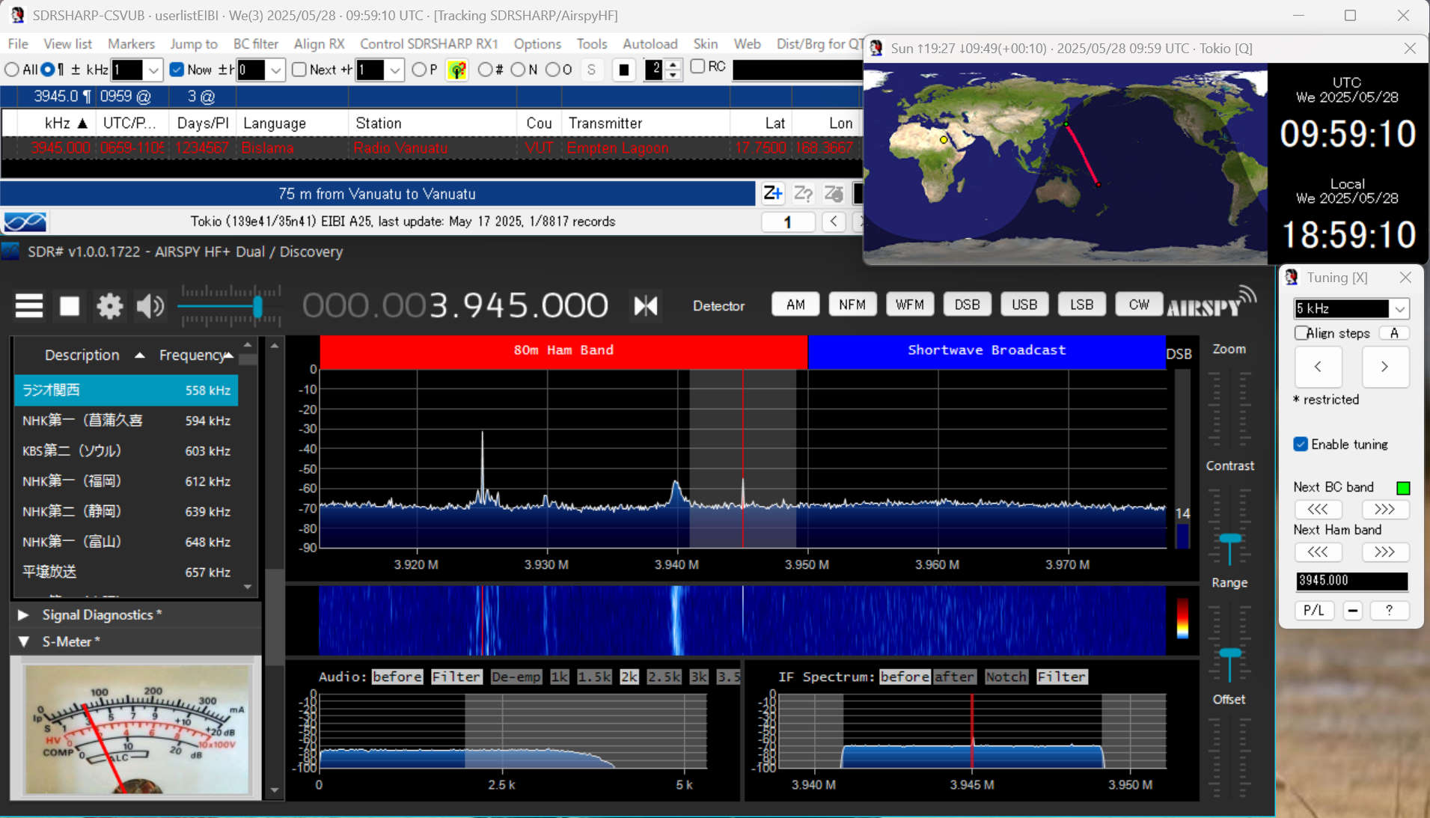Stop the radio with the square stop button
The image size is (1430, 818).
coord(70,305)
